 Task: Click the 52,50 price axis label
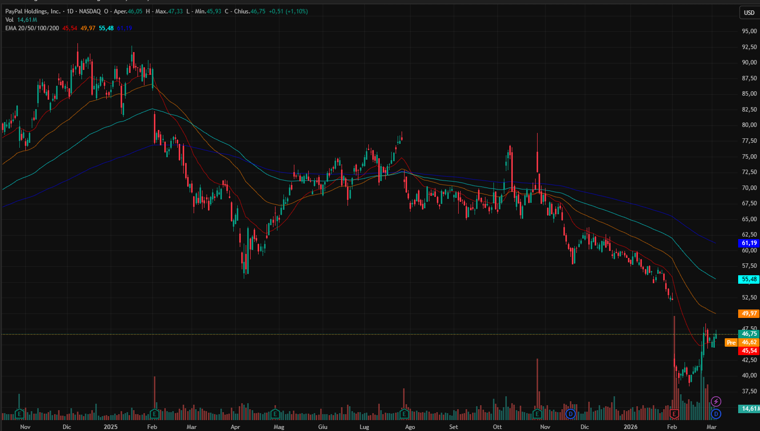coord(749,298)
